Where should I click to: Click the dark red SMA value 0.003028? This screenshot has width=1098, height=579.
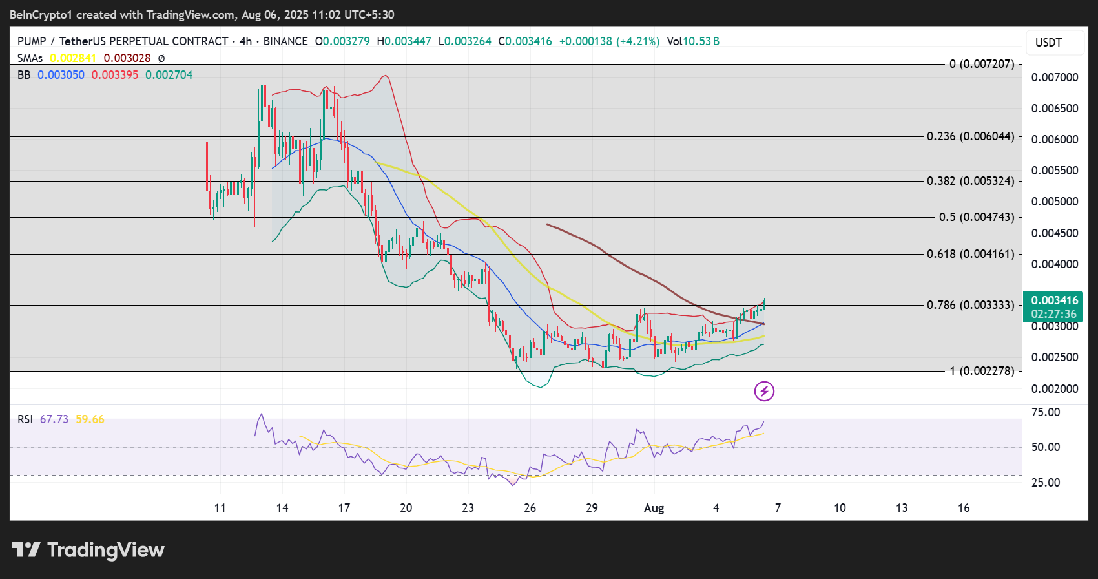coord(127,58)
